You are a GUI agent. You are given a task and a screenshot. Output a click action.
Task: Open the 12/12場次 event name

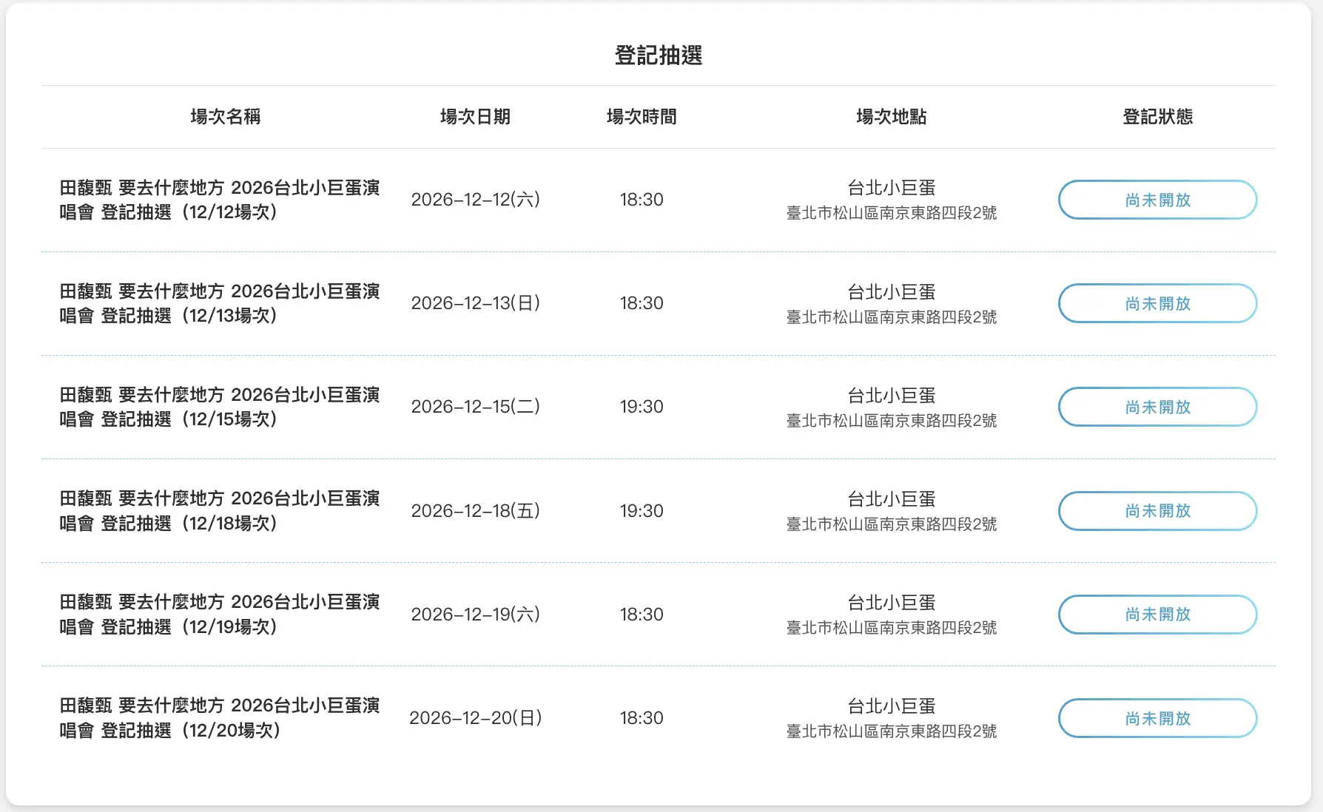[x=220, y=200]
